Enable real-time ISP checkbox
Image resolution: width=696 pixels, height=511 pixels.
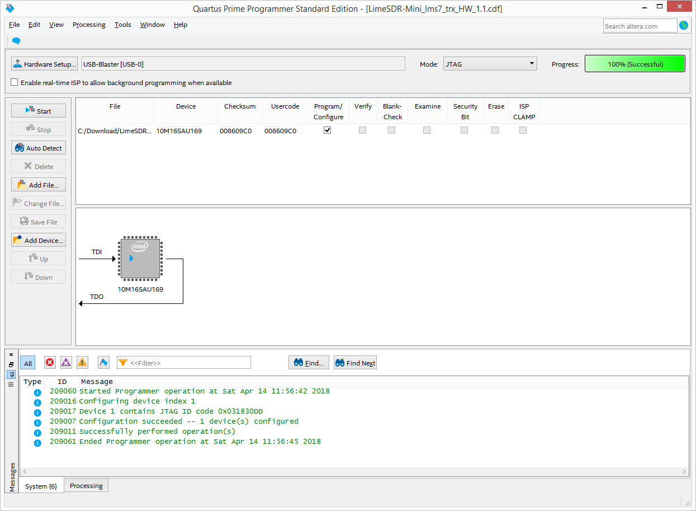click(x=15, y=82)
